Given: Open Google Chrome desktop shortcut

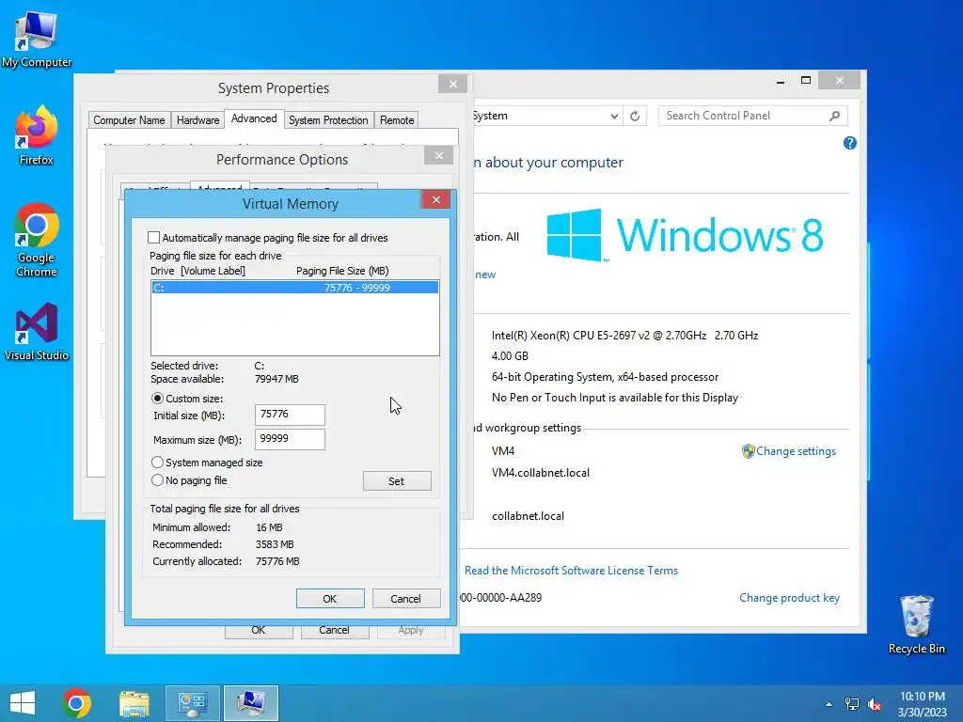Looking at the screenshot, I should tap(37, 240).
